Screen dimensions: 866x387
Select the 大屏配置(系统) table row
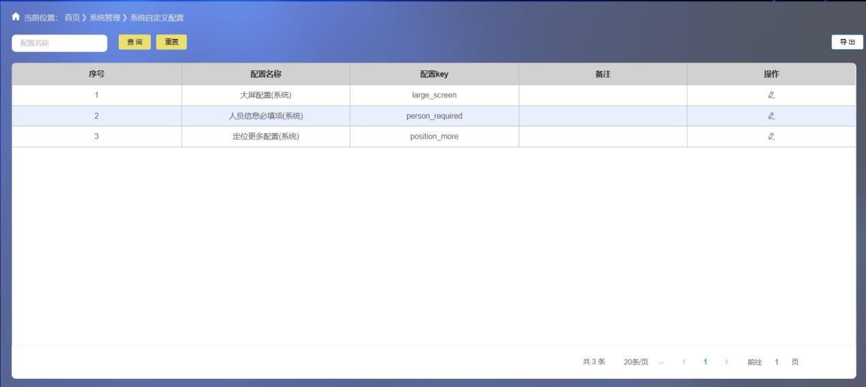[x=265, y=95]
